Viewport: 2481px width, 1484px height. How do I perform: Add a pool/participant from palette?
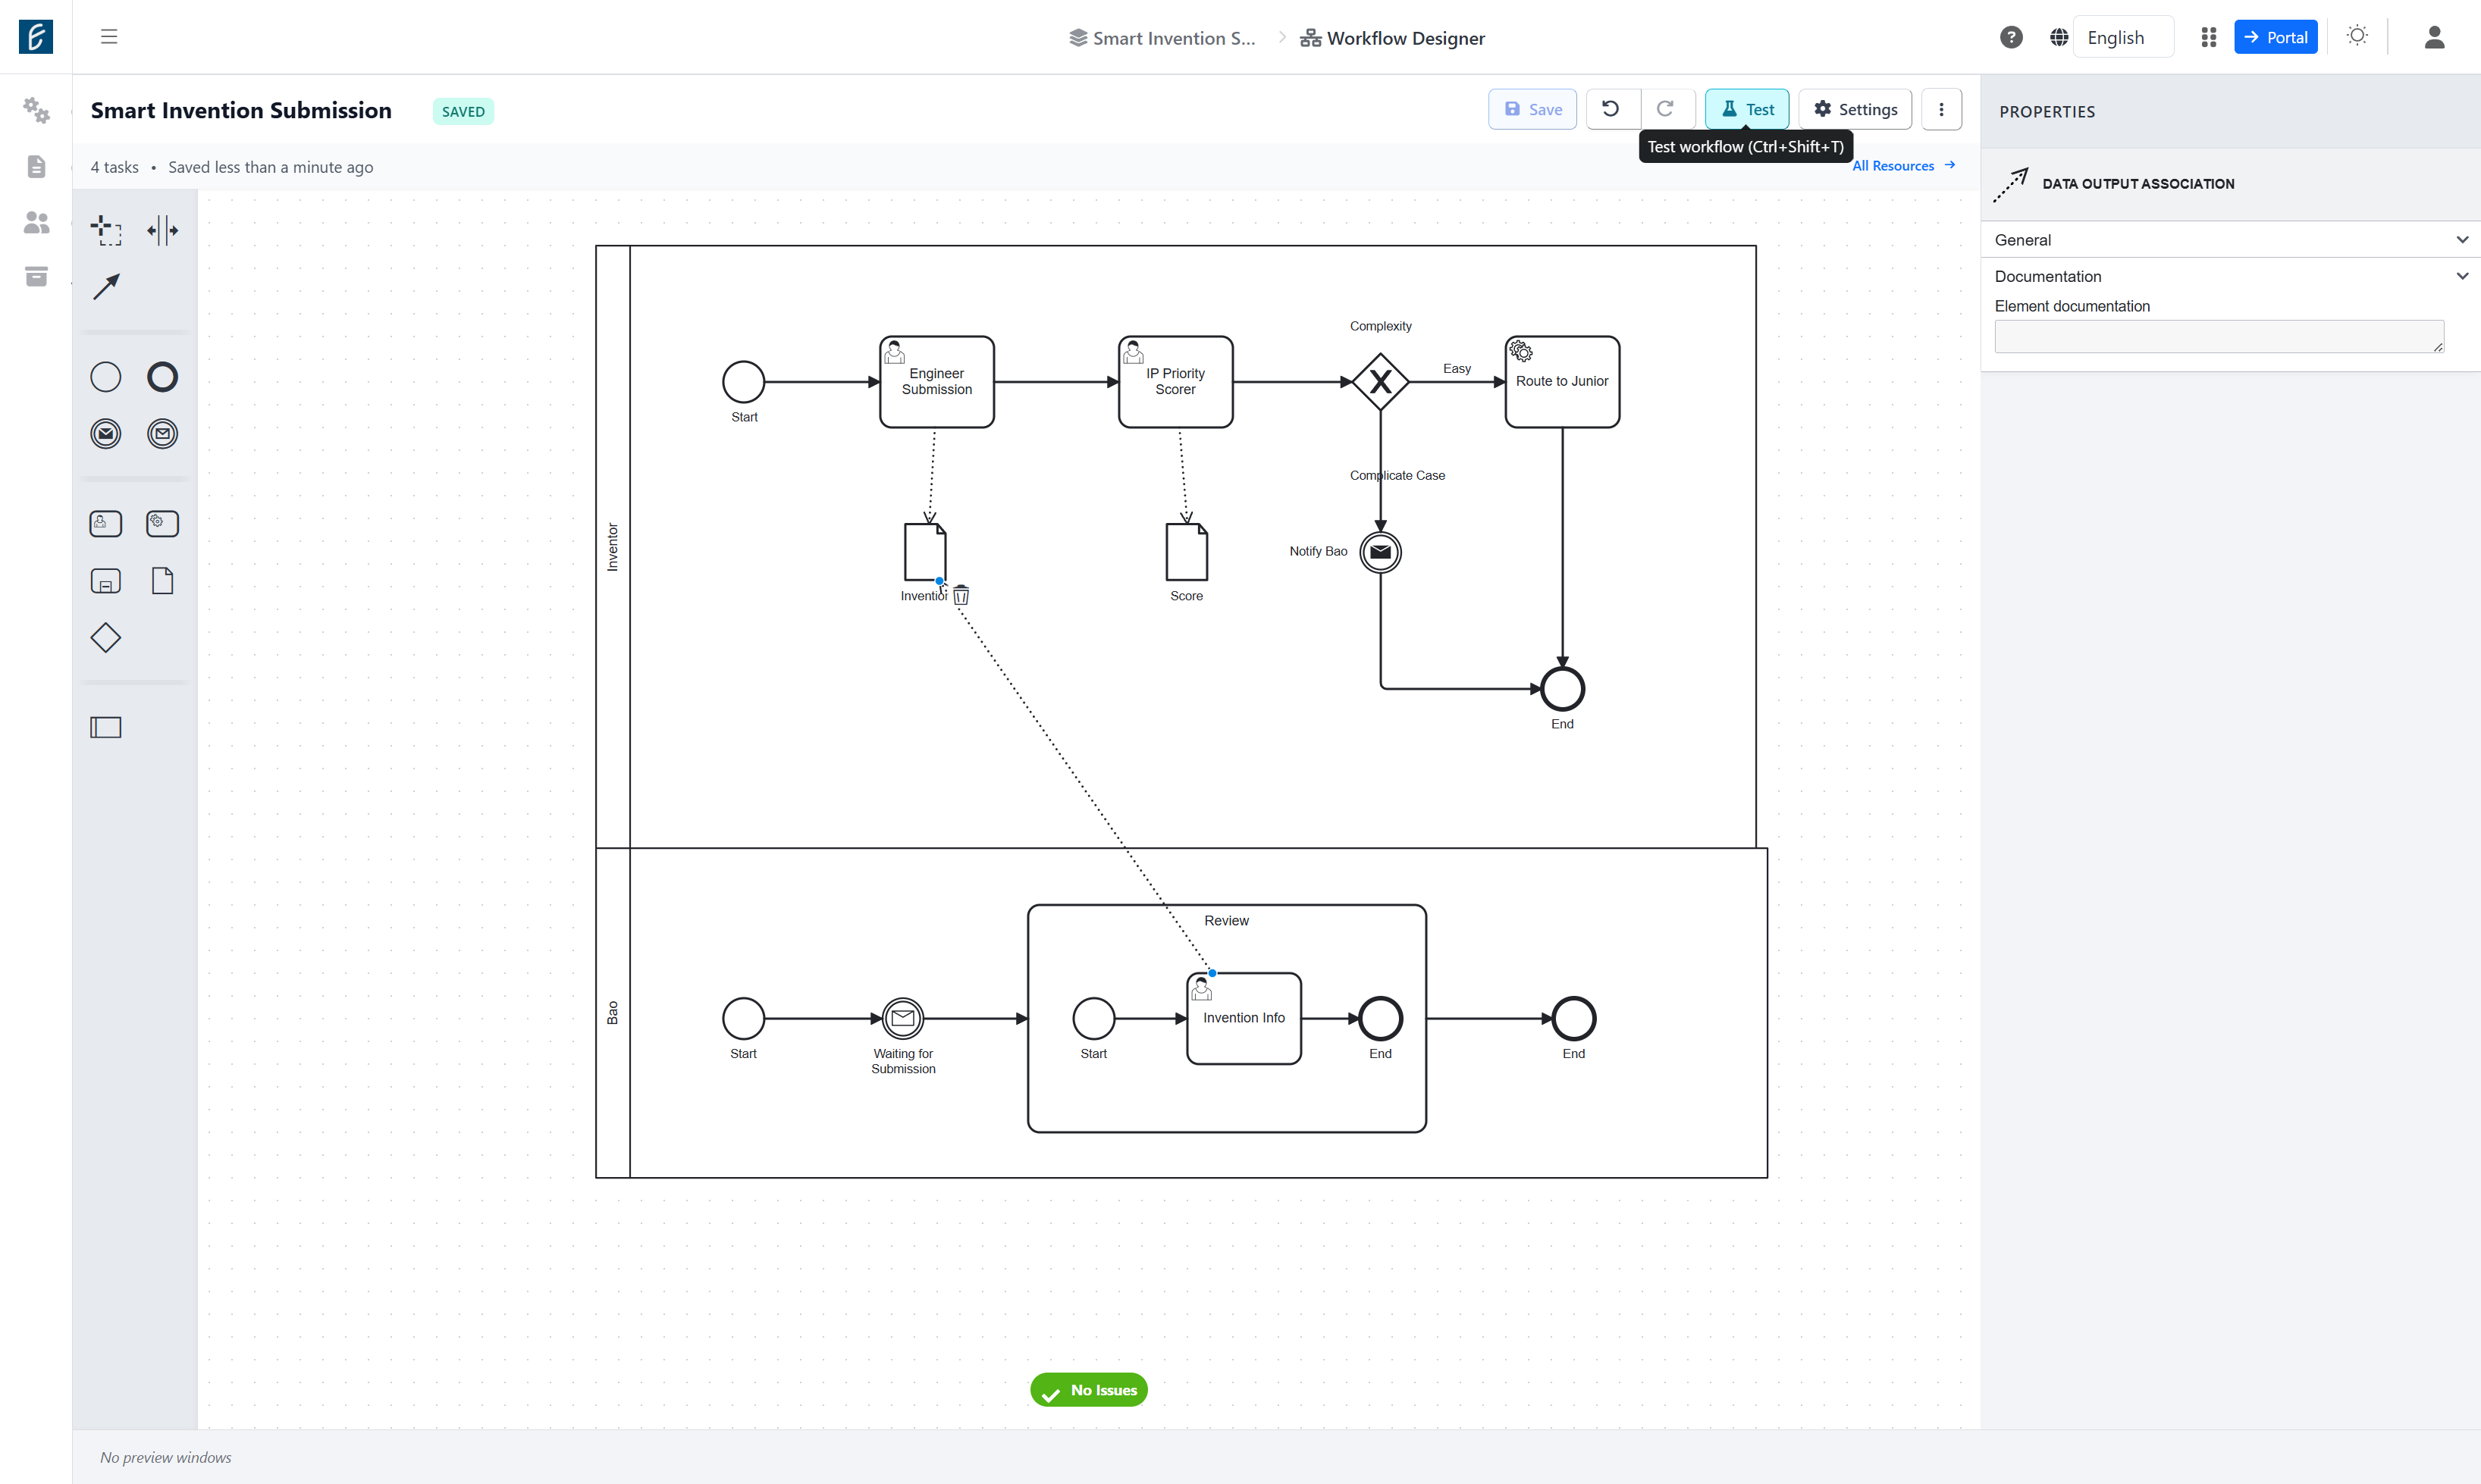coord(106,728)
